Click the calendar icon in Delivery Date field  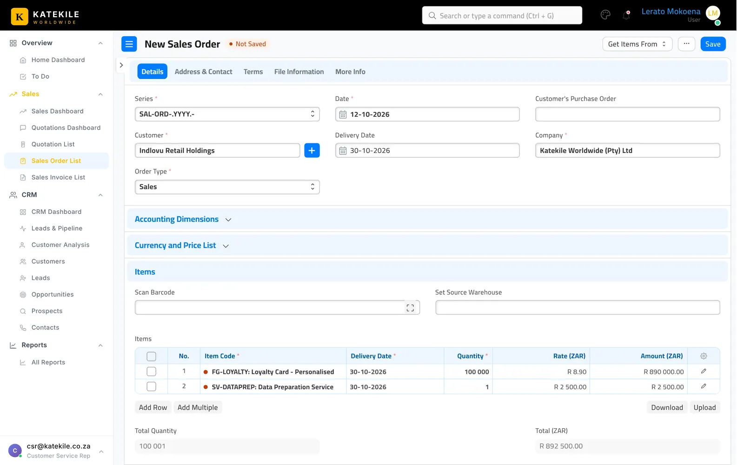pos(343,151)
